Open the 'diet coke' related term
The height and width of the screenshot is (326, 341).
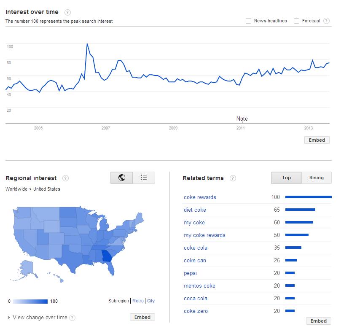click(x=195, y=210)
